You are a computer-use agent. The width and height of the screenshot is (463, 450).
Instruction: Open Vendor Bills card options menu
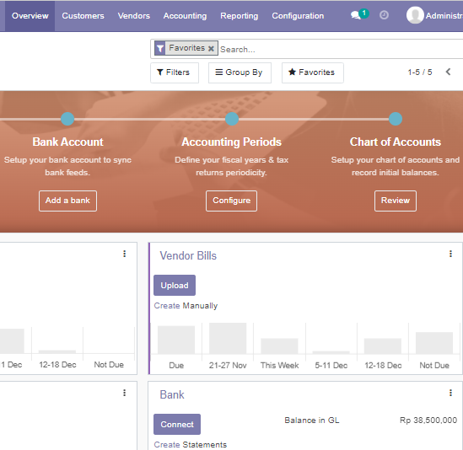pyautogui.click(x=450, y=254)
